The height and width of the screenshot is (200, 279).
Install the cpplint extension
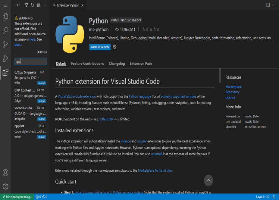pyautogui.click(x=42, y=137)
